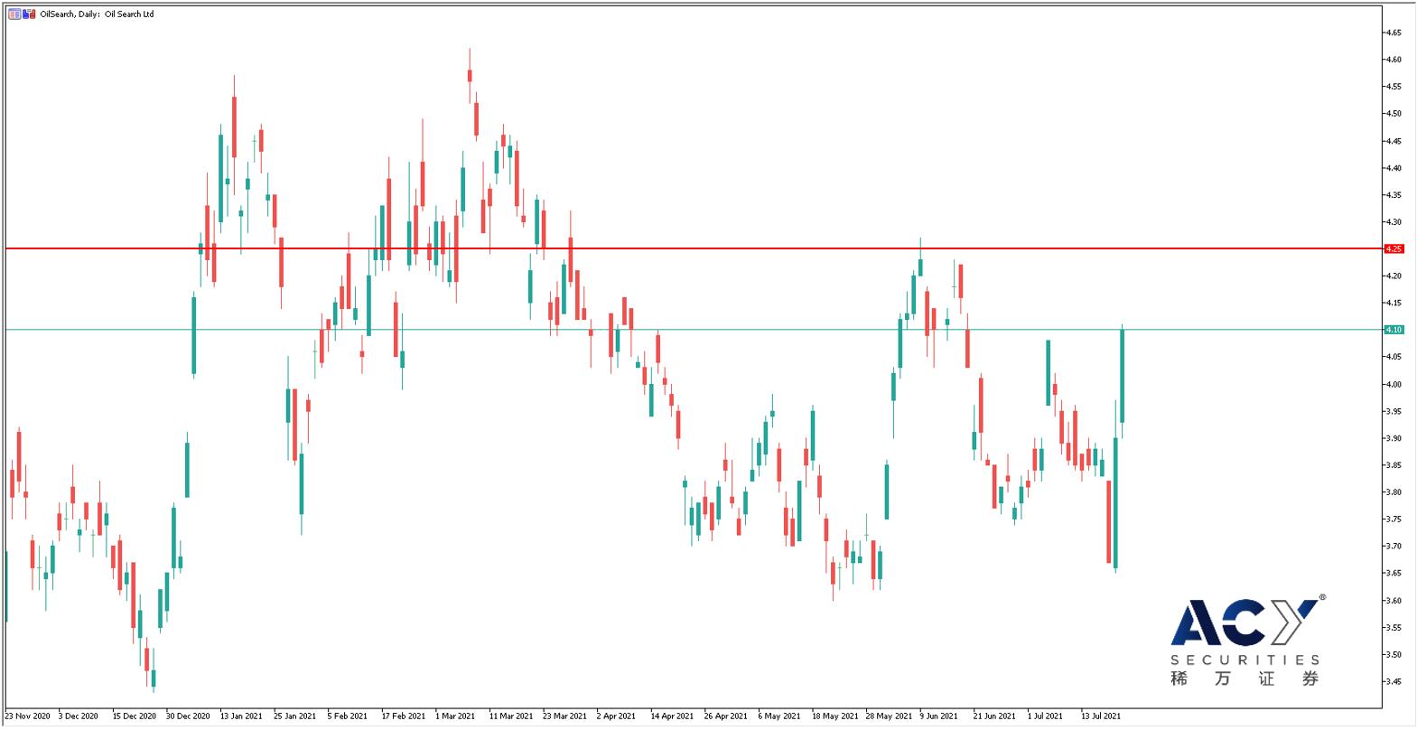Click the '23 Mar 2021' date label

click(x=564, y=716)
